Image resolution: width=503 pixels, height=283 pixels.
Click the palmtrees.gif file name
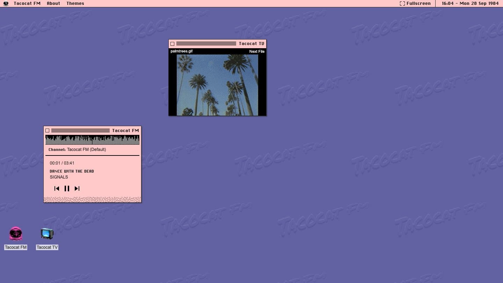coord(182,51)
